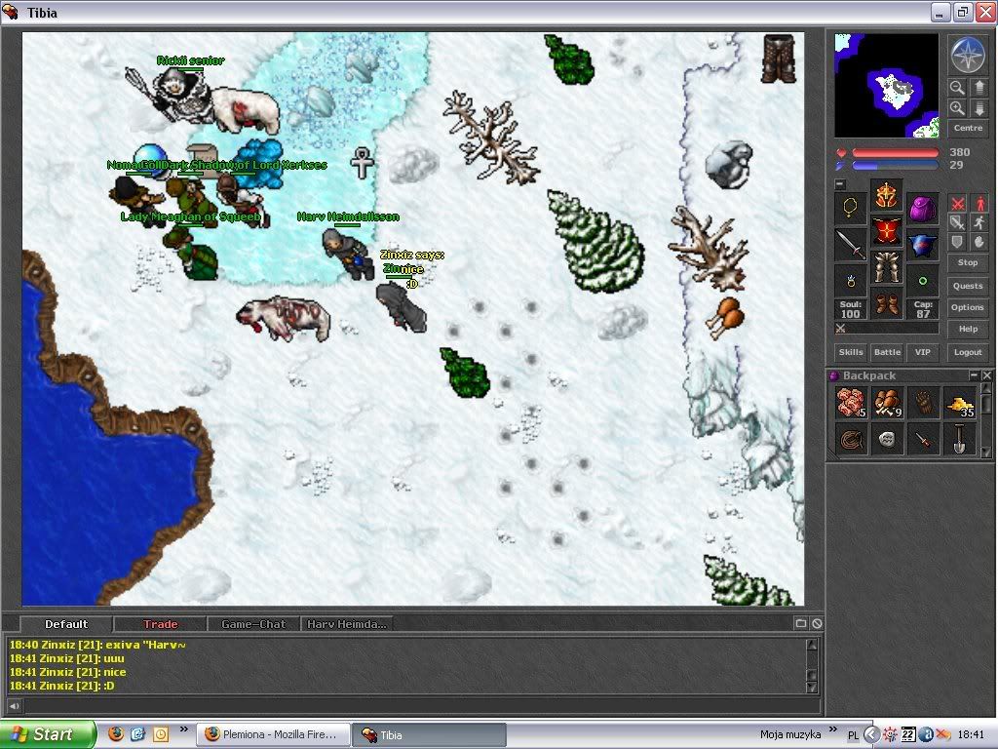This screenshot has height=749, width=998.
Task: Select the gold coins stack of 35
Action: 960,403
